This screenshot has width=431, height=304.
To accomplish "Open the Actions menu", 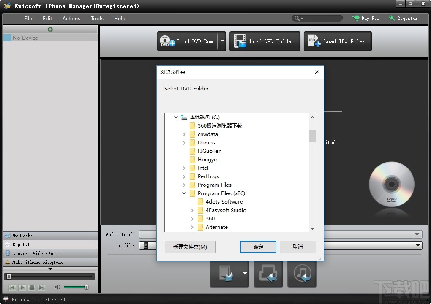I will click(71, 18).
